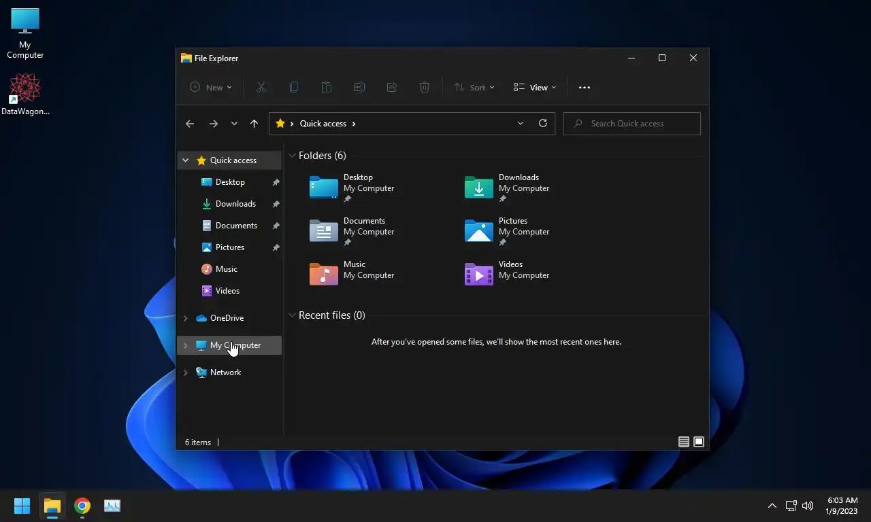The height and width of the screenshot is (522, 871).
Task: Click the File Explorer taskbar icon
Action: 52,506
